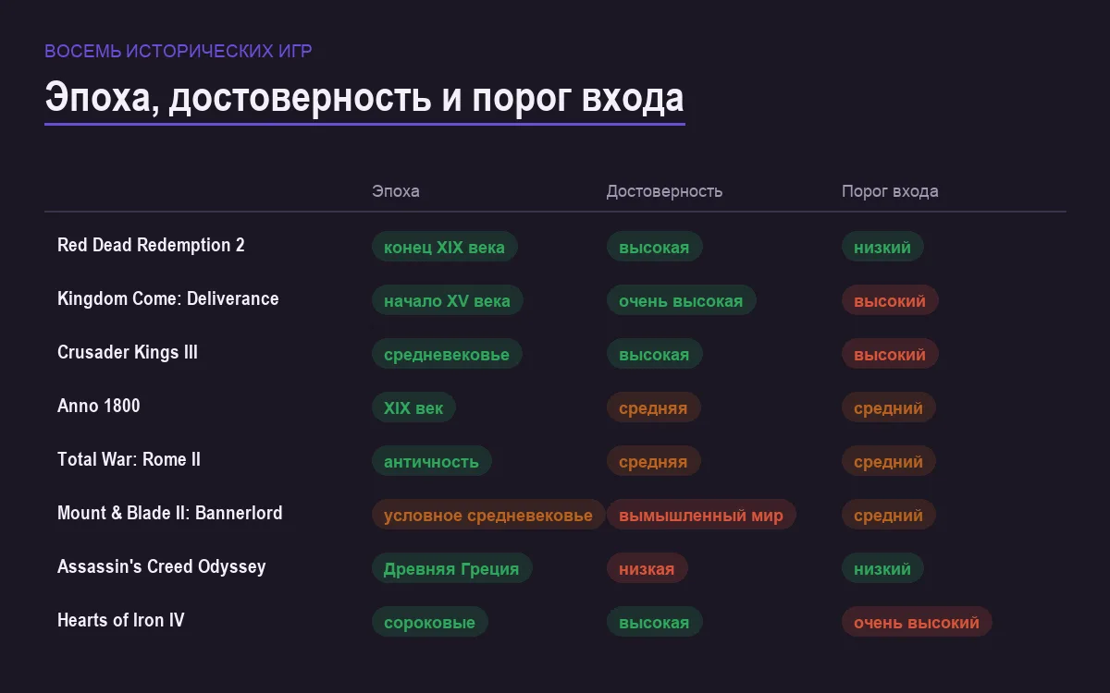The width and height of the screenshot is (1110, 693).
Task: Click Assassin's Creed Odyssey's "низкий" tag
Action: (x=882, y=568)
